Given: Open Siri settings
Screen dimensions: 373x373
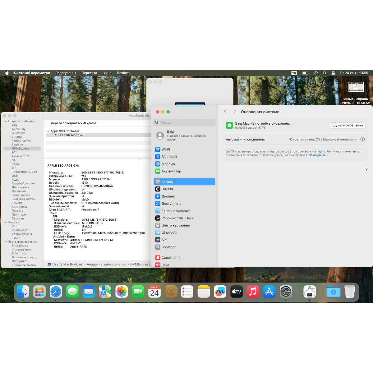Looking at the screenshot, I should (184, 240).
